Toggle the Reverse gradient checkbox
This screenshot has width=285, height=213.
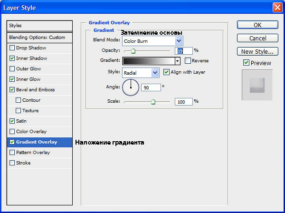[188, 60]
